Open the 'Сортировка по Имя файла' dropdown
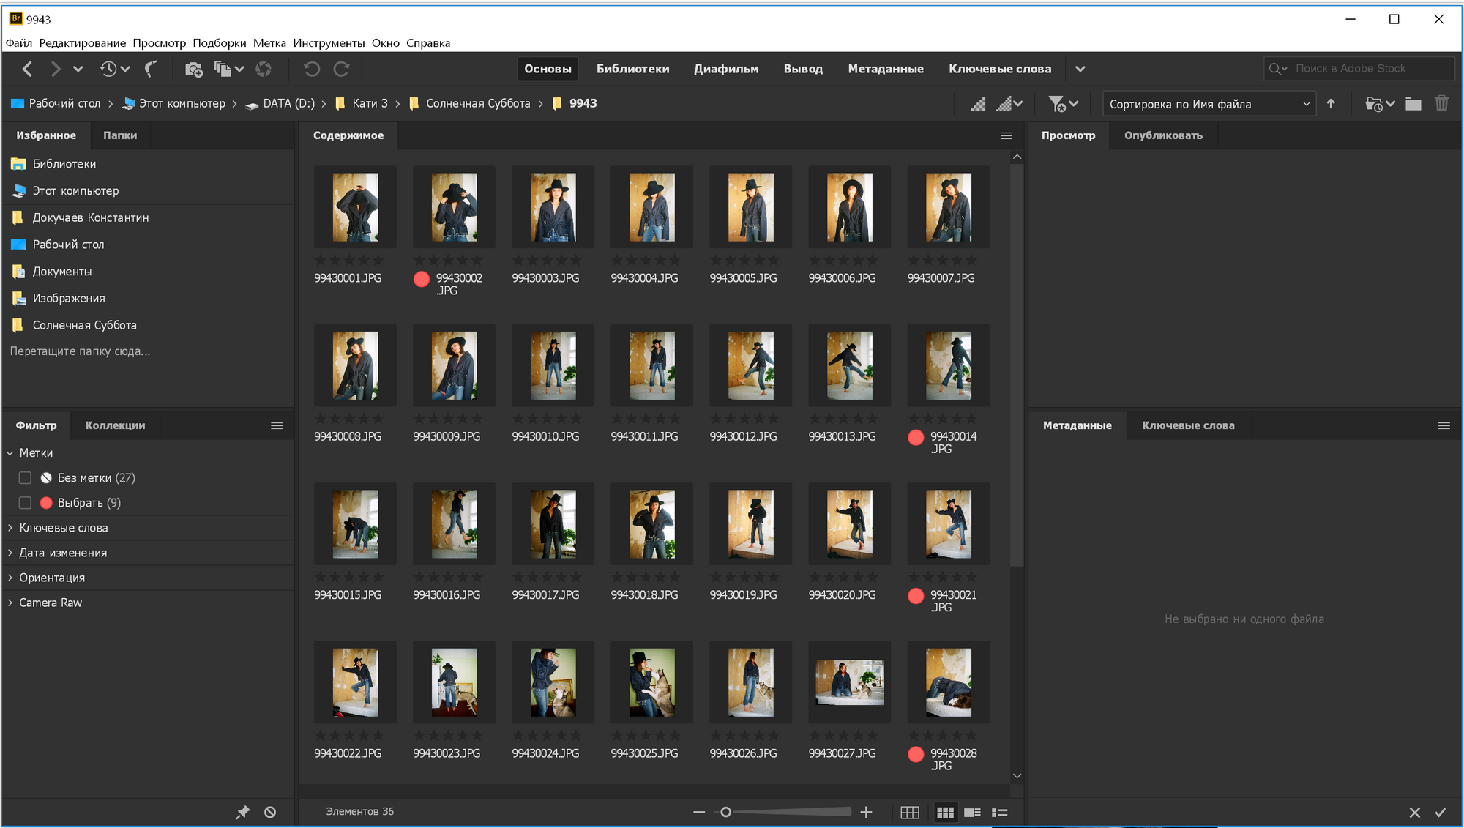 pyautogui.click(x=1209, y=104)
